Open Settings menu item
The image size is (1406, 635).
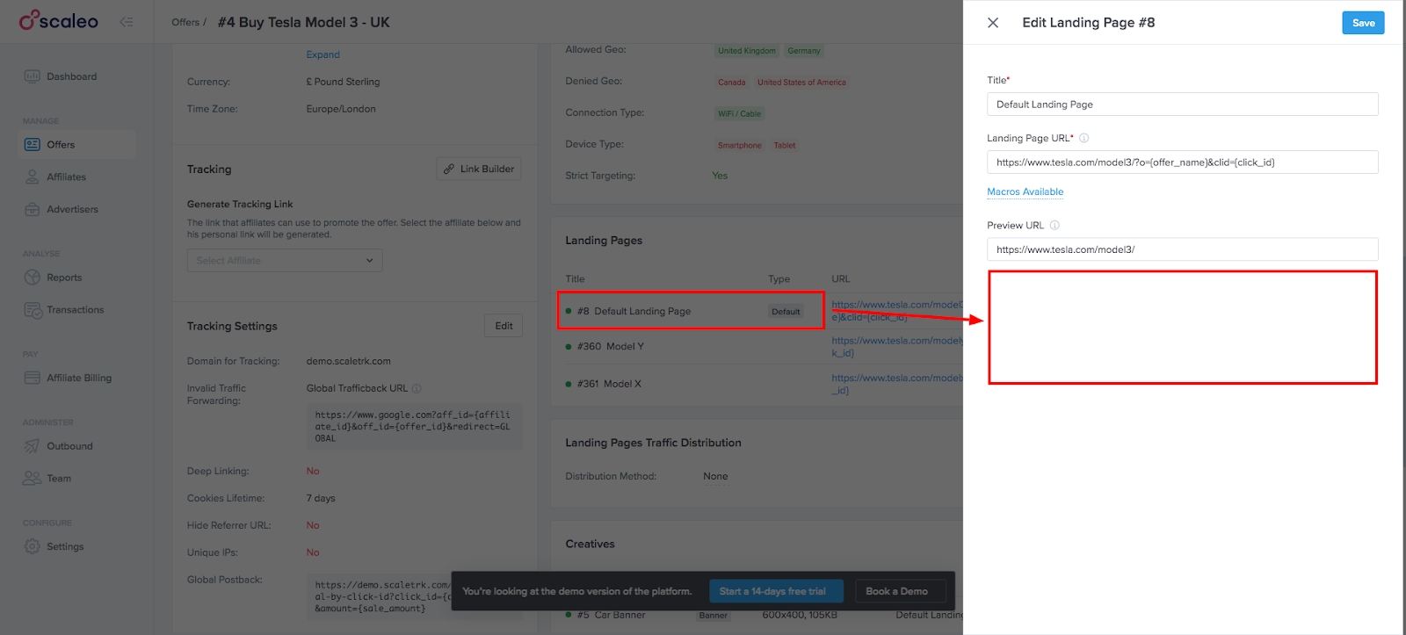coord(65,546)
